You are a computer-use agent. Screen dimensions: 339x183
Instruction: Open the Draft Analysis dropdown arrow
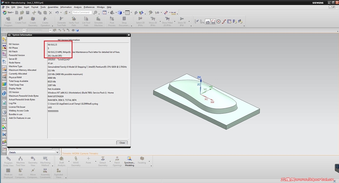click(69, 161)
